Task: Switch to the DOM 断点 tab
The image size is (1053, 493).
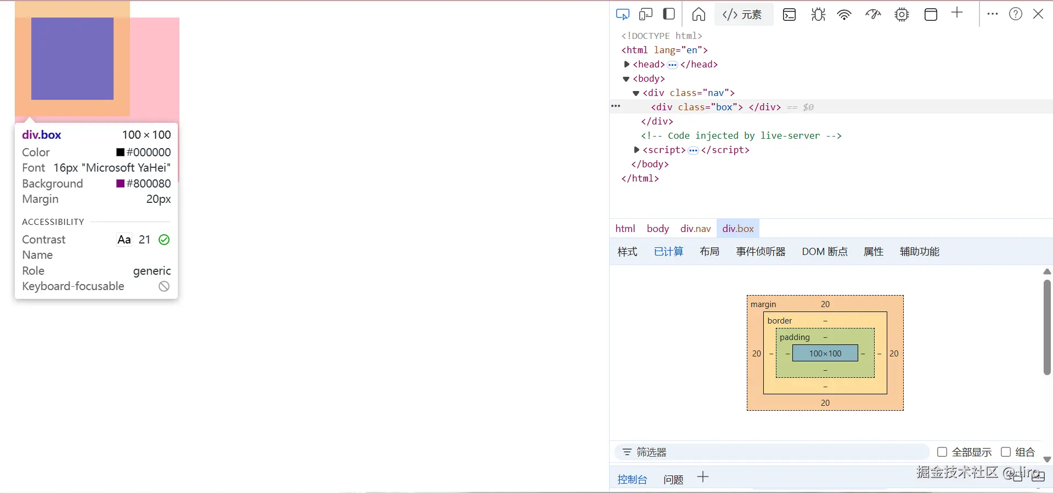Action: point(825,252)
